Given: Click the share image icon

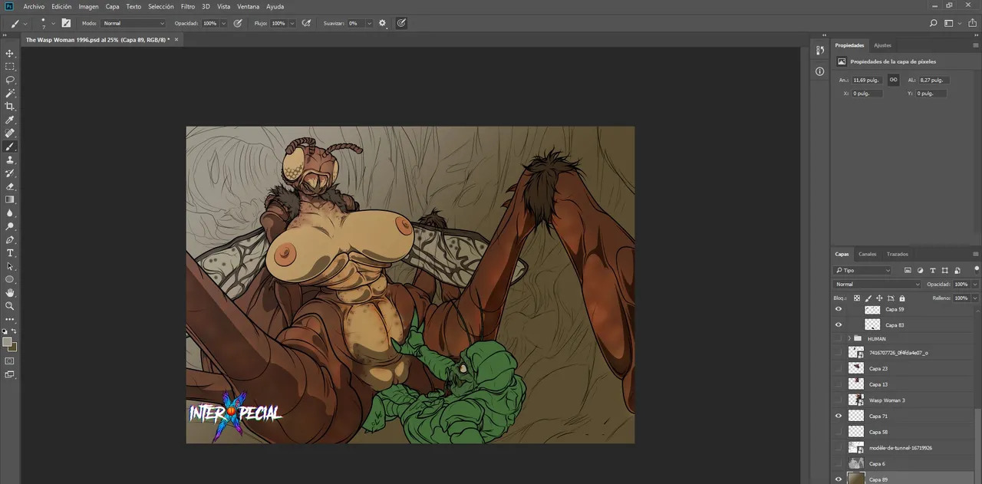Looking at the screenshot, I should (x=972, y=24).
